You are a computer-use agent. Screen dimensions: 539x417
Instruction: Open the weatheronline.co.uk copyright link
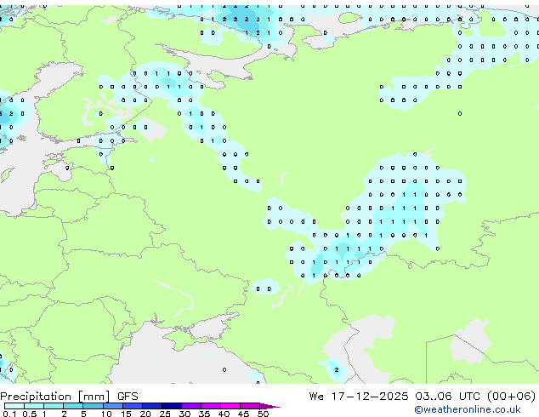pyautogui.click(x=467, y=409)
